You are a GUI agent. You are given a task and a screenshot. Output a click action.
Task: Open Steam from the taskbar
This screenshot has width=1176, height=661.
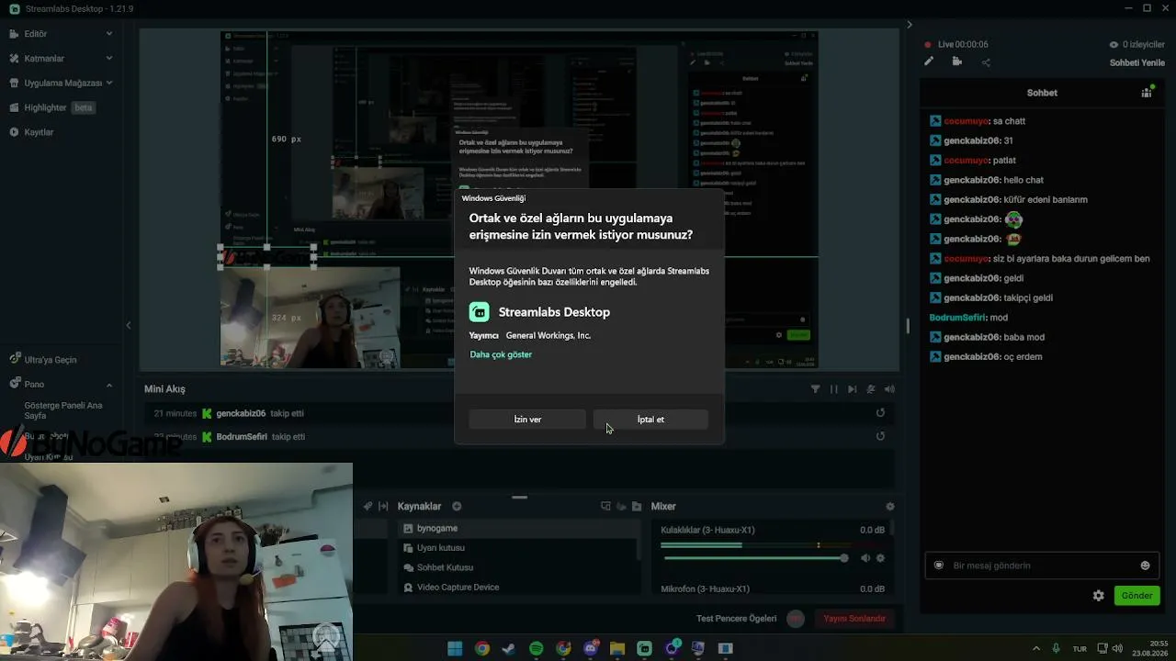click(509, 648)
